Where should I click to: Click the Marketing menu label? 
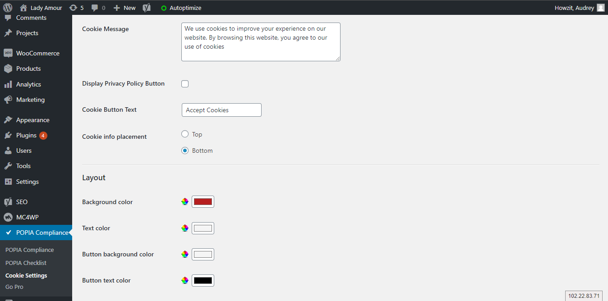30,100
